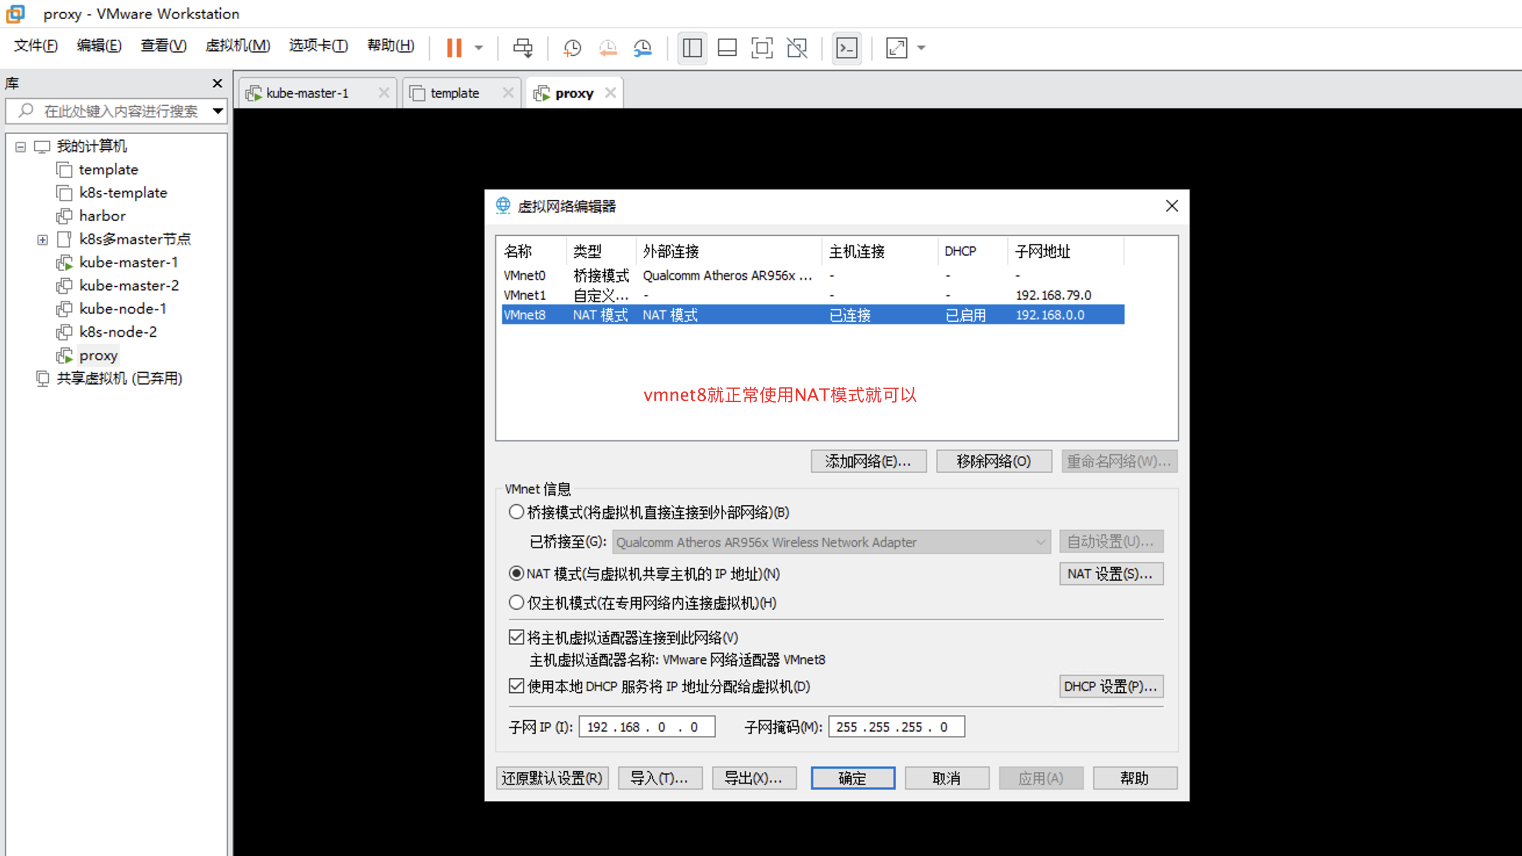
Task: Select kube-master-2 in the library tree
Action: click(x=129, y=285)
